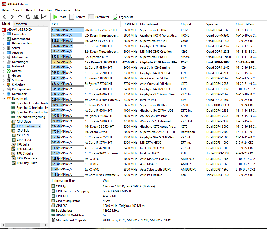Select FPU Julia benchmark
The width and height of the screenshot is (267, 229).
tap(23, 144)
